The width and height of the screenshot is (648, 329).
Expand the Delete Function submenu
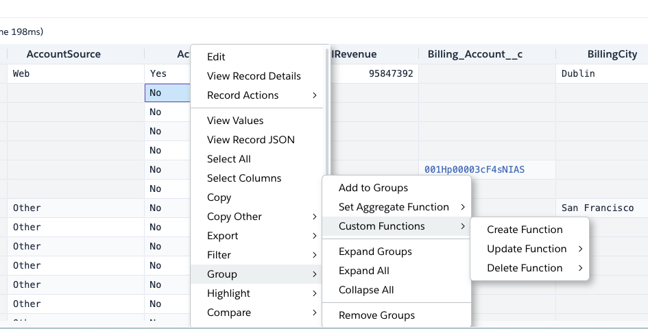525,268
